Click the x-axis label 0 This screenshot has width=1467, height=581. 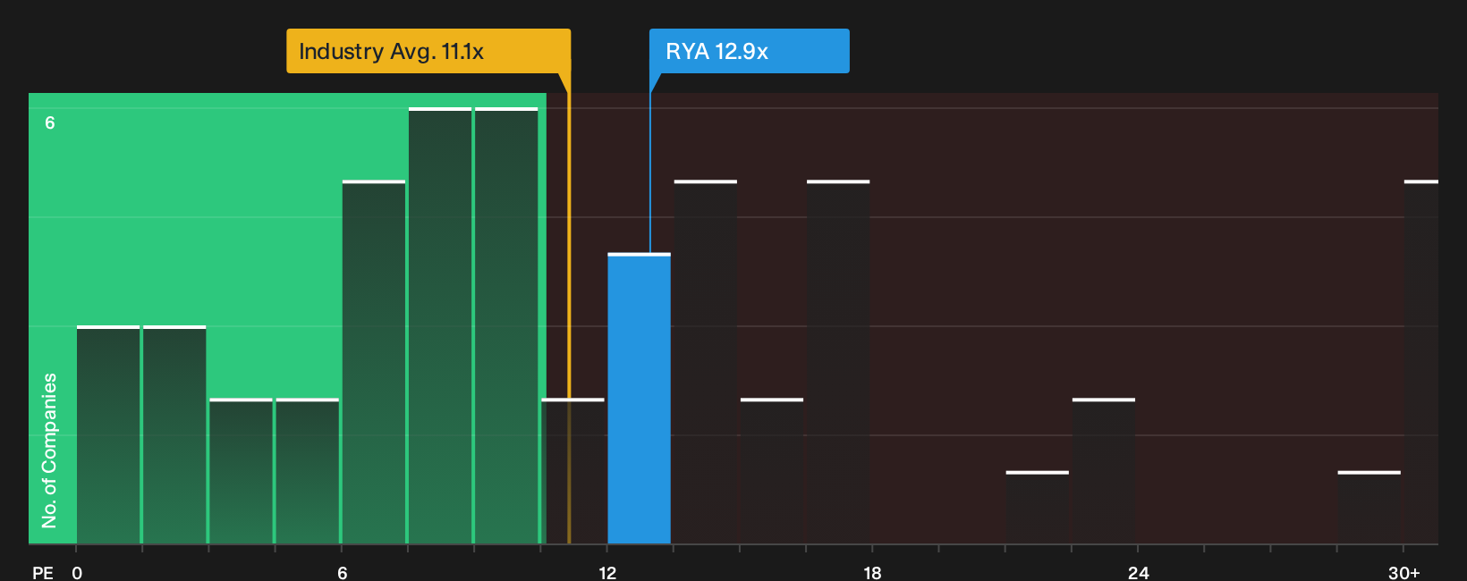click(x=77, y=573)
